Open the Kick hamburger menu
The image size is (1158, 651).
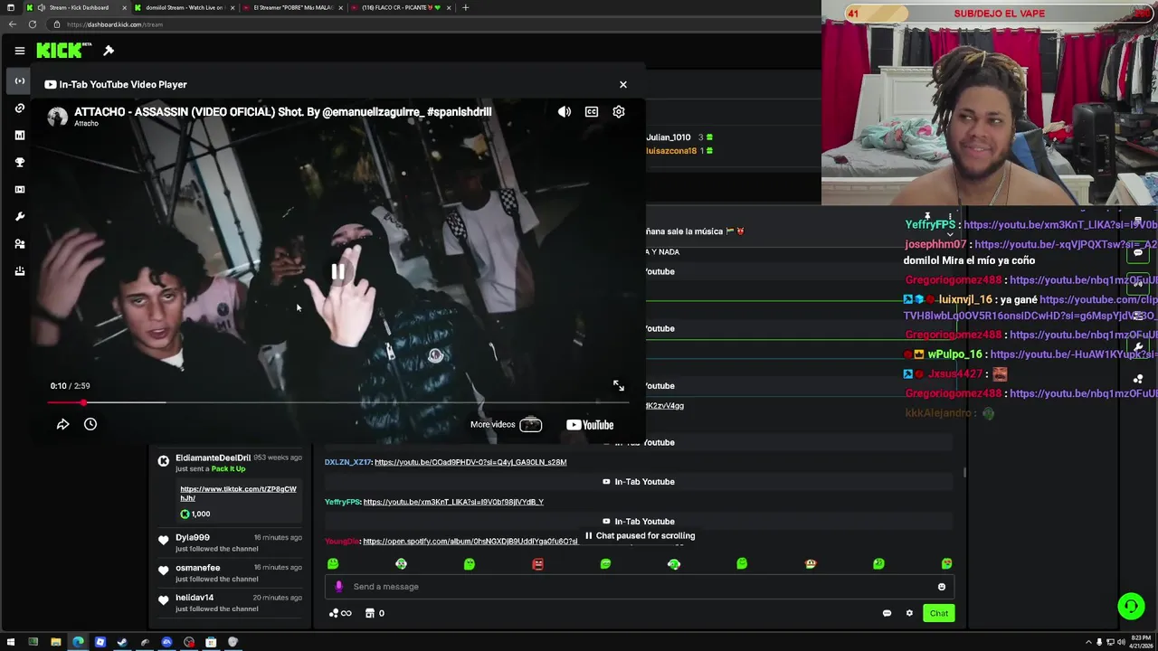tap(19, 51)
